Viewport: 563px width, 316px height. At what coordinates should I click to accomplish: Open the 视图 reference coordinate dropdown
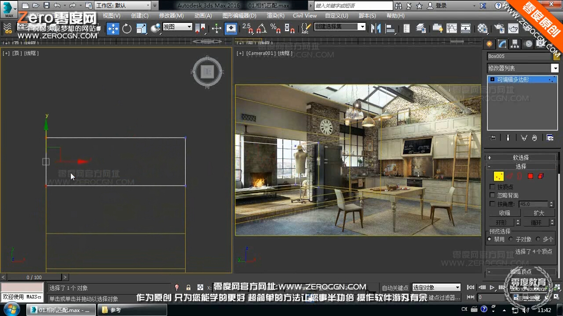(178, 27)
